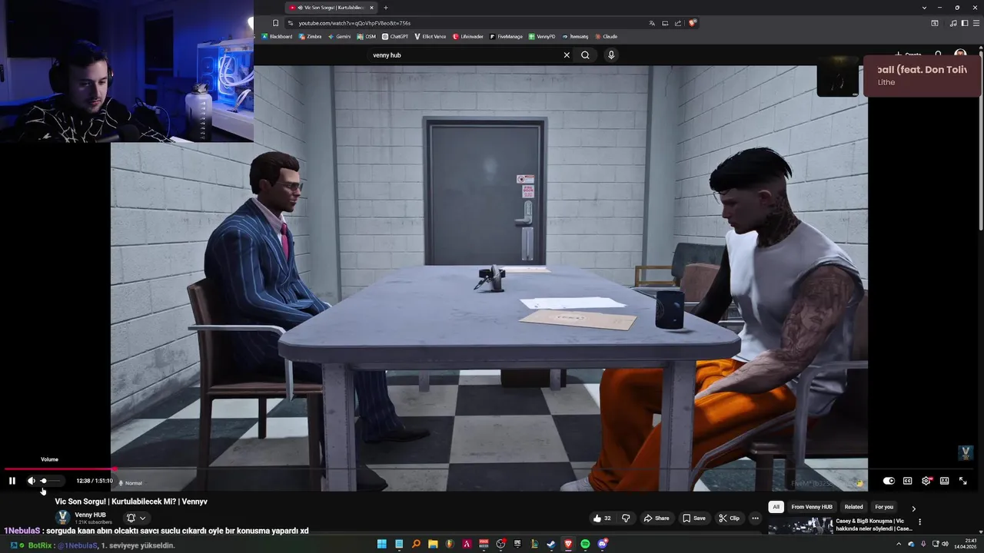
Task: Clear the YouTube search field
Action: [567, 55]
